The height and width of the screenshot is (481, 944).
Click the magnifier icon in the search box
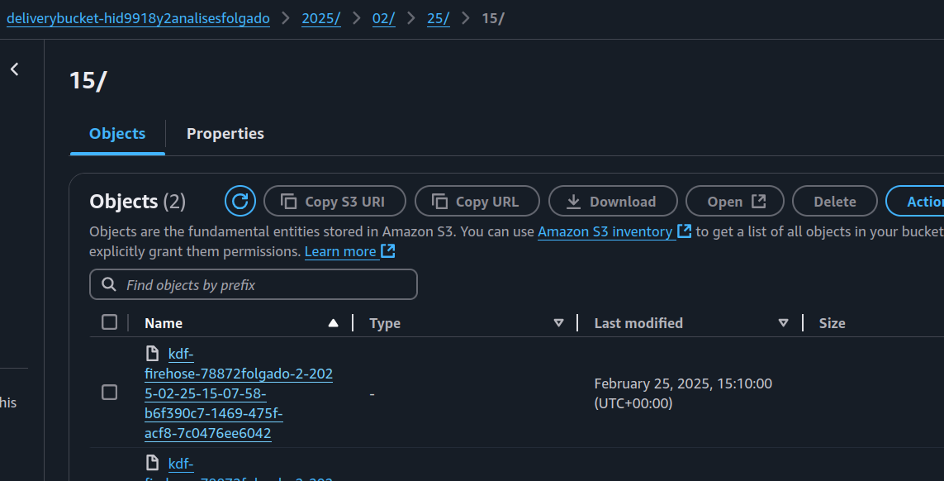[108, 284]
